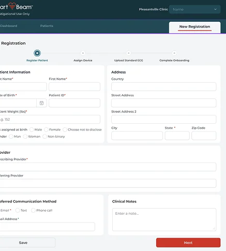Viewport: 226px width, 251px height.
Task: Click the HeartBeam heart logo
Action: pos(12,6)
